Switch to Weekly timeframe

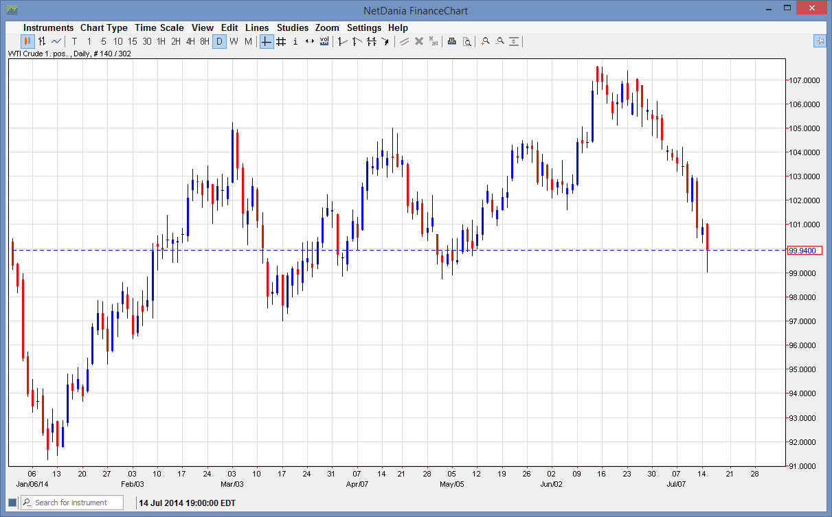234,41
